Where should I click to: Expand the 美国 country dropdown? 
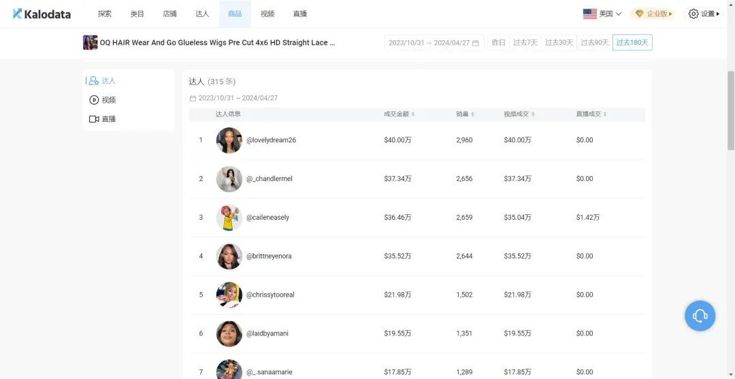click(x=602, y=14)
